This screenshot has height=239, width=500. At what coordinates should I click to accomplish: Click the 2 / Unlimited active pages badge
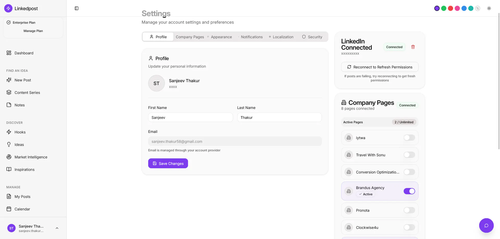coord(404,122)
